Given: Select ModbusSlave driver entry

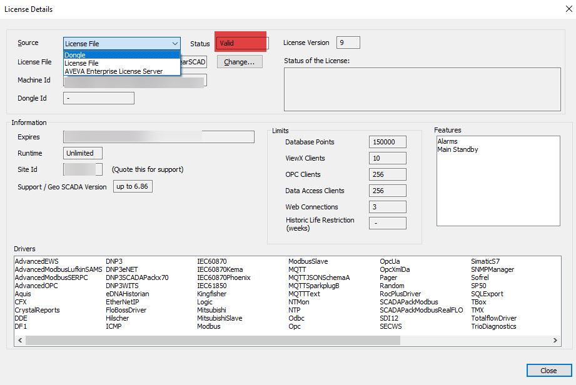Looking at the screenshot, I should 308,261.
